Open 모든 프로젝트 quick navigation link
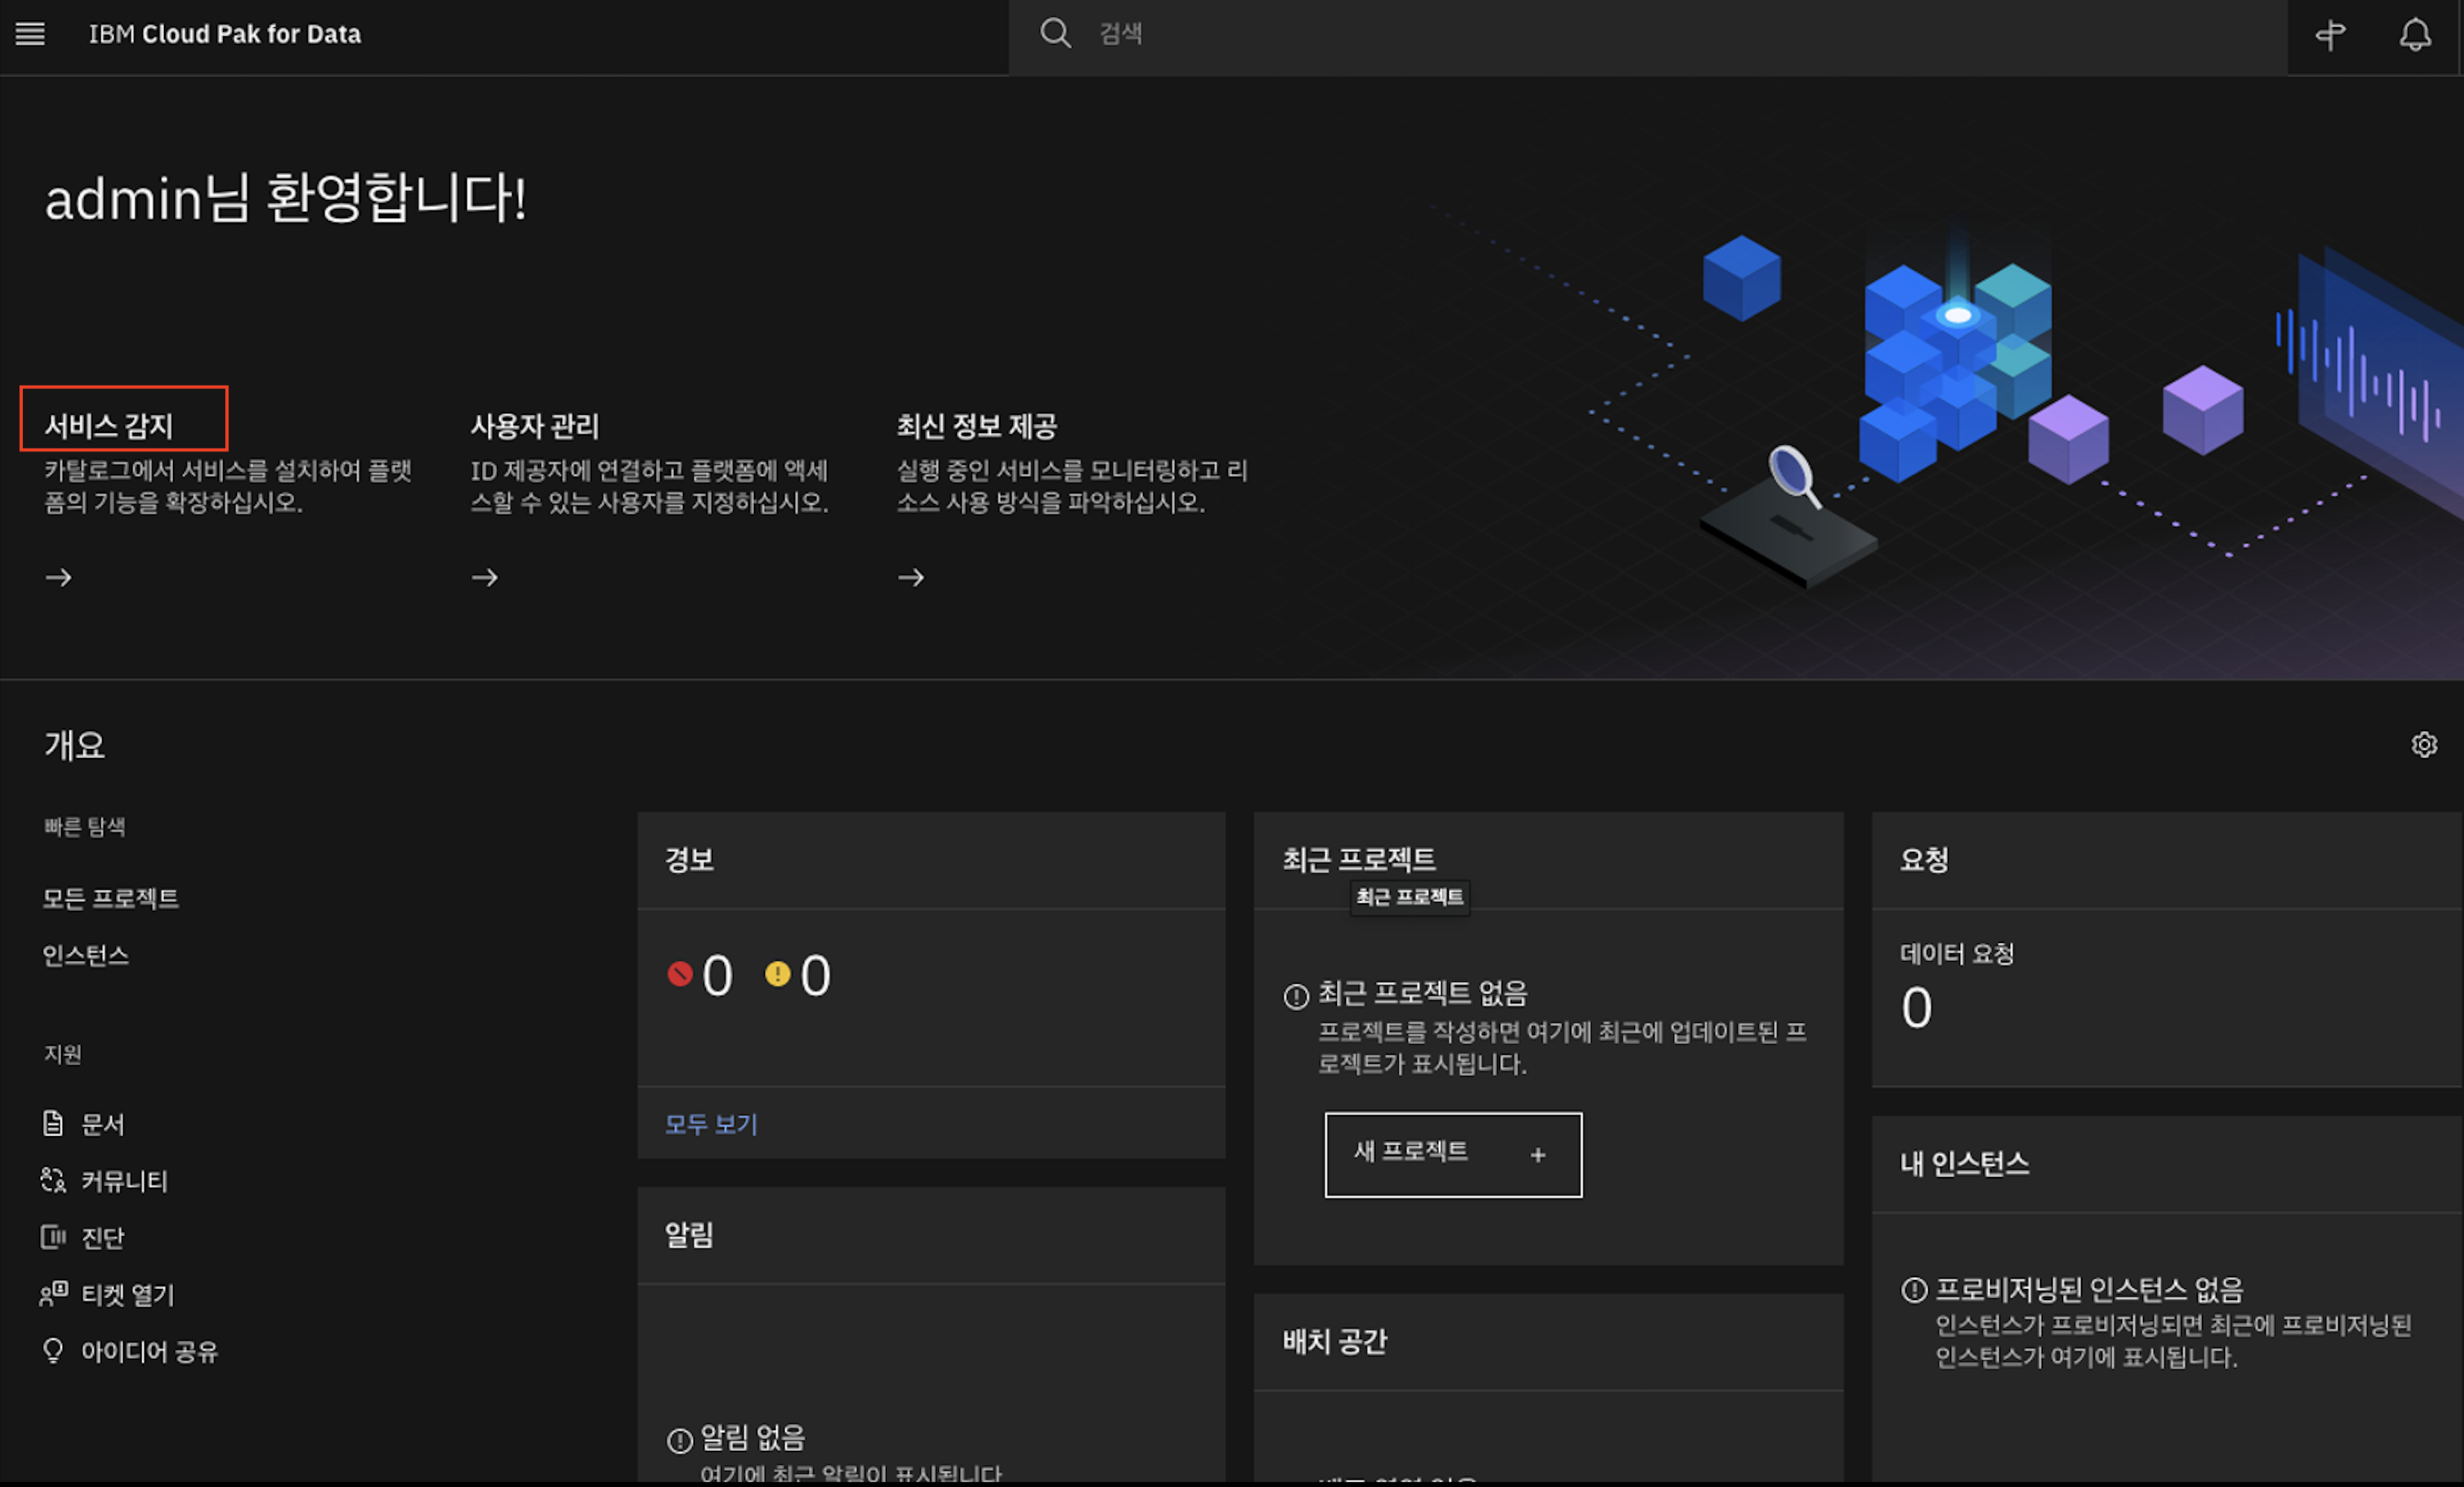 [110, 898]
